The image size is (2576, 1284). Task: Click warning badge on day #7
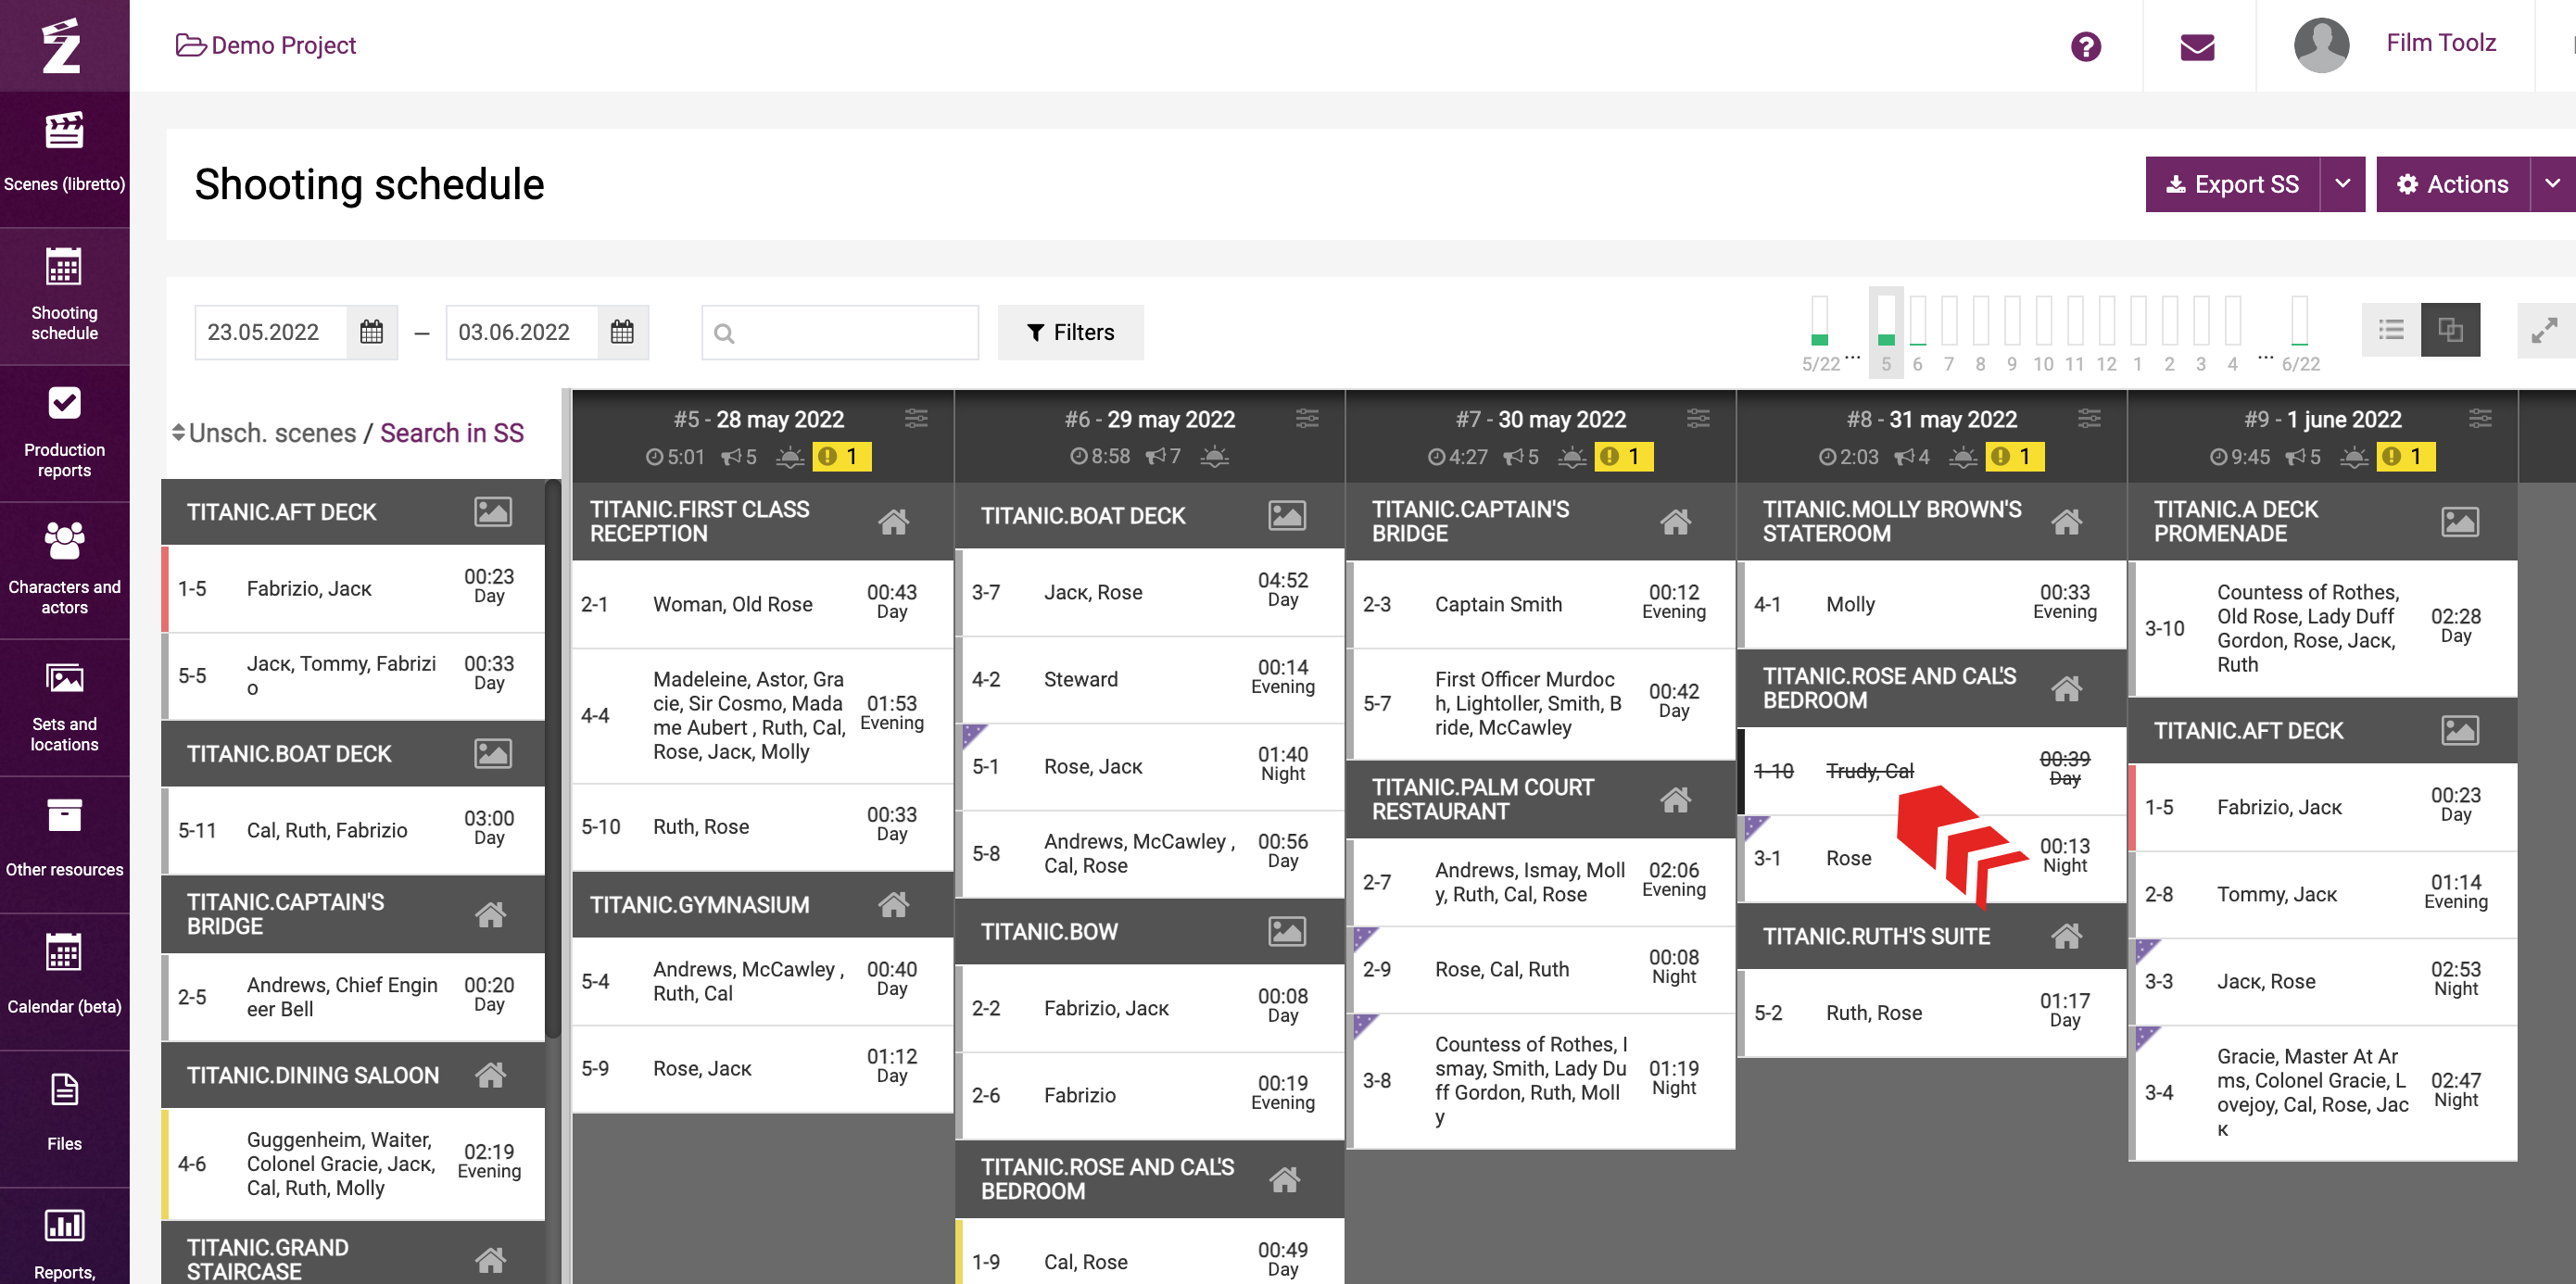pyautogui.click(x=1623, y=457)
